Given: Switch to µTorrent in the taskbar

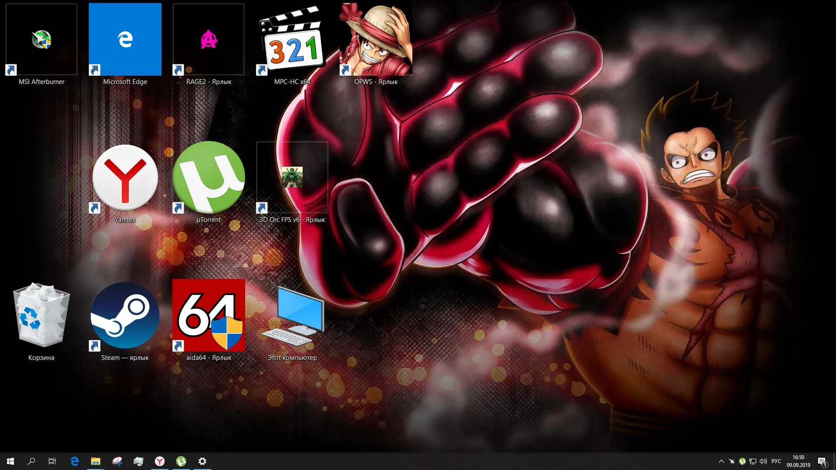Looking at the screenshot, I should (181, 461).
